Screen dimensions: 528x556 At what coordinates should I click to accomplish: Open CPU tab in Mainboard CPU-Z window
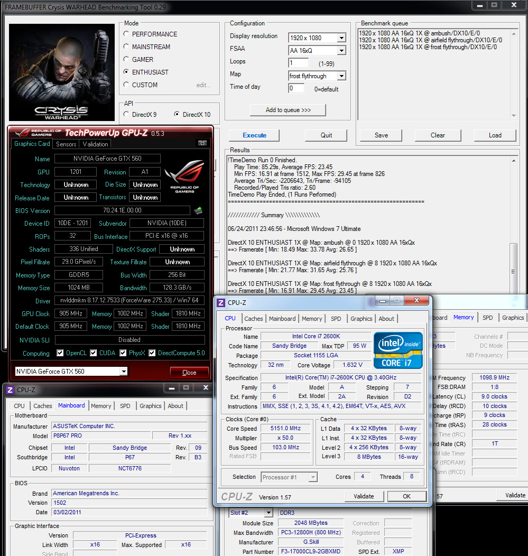pyautogui.click(x=19, y=406)
